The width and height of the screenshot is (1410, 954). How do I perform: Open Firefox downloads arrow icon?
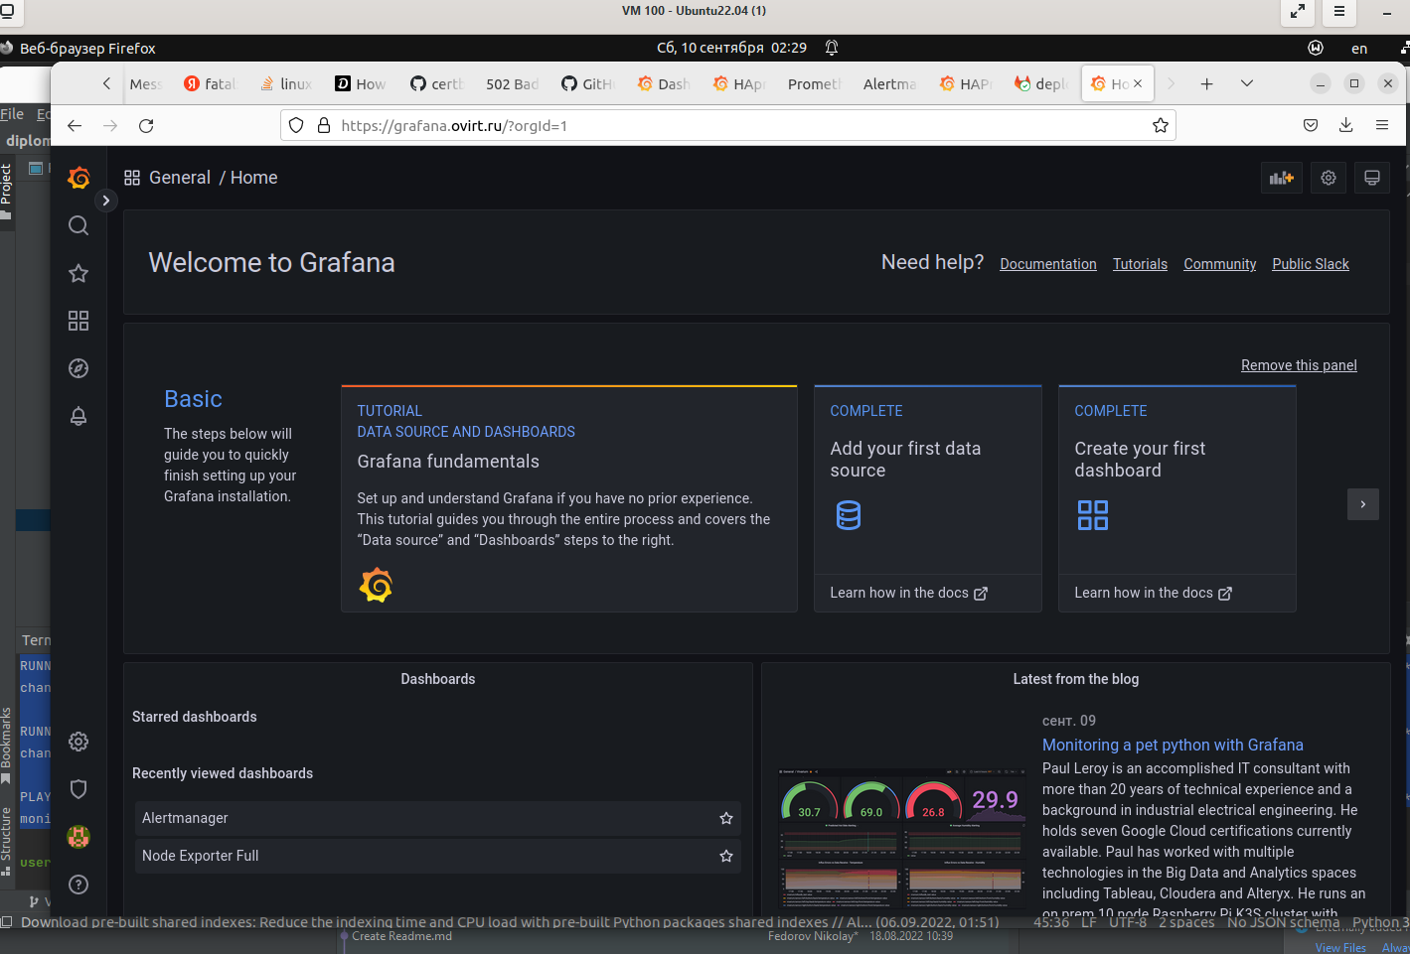coord(1346,125)
